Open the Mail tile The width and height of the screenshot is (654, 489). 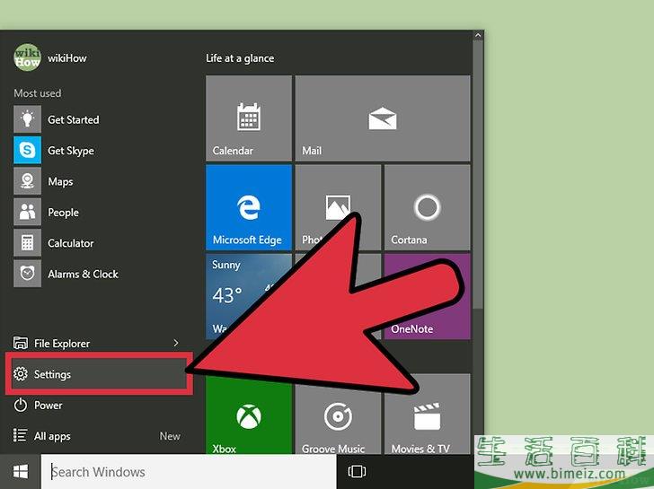[383, 118]
